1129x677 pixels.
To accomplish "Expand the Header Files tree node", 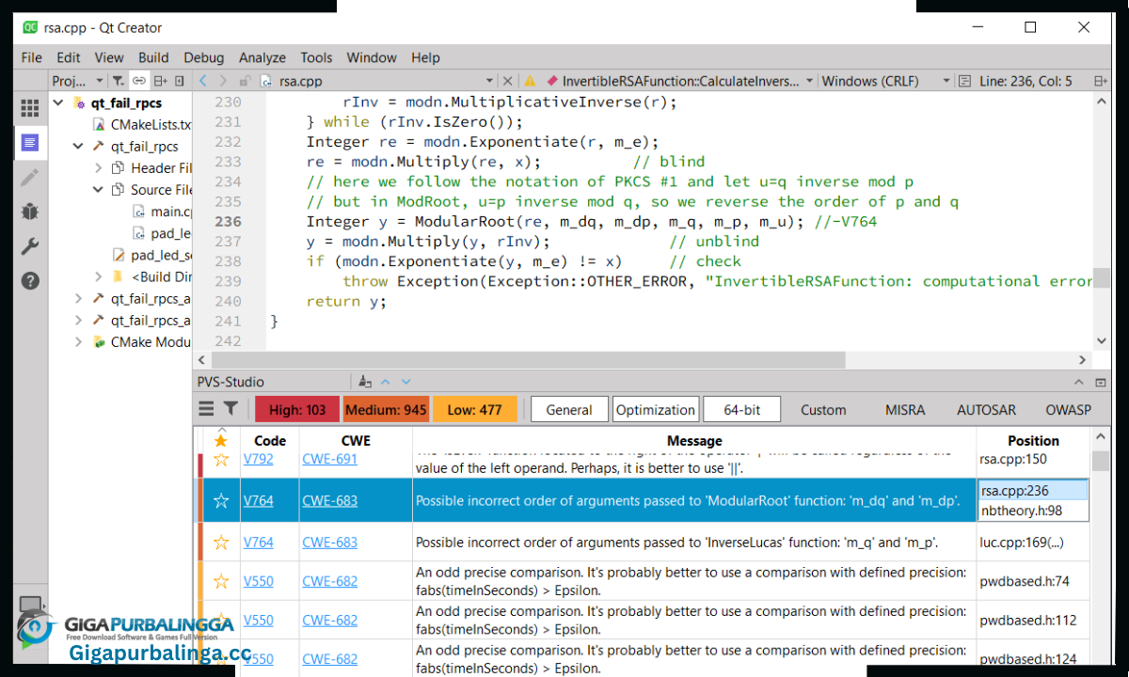I will coord(99,167).
